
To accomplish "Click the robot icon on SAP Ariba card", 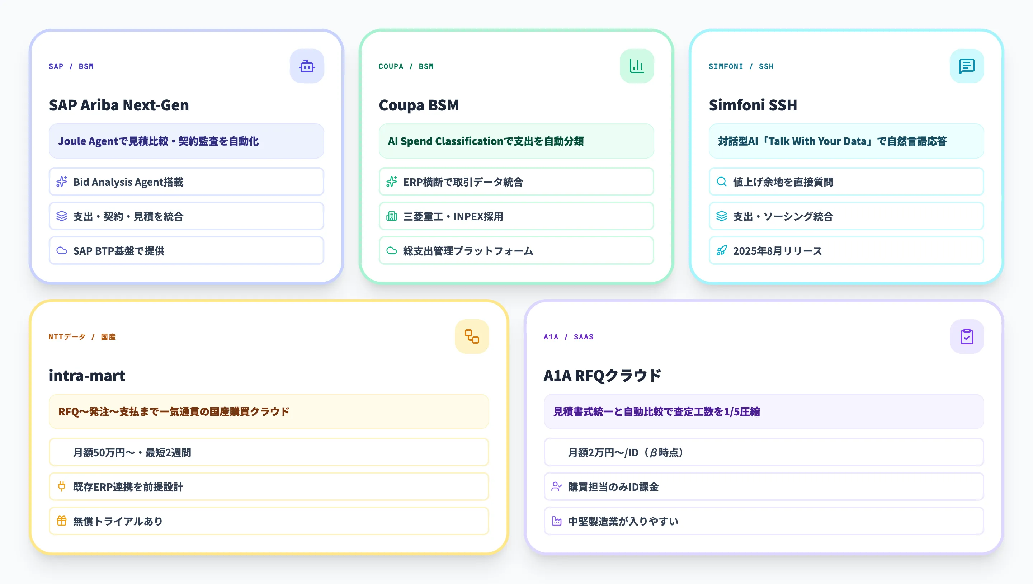I will 307,66.
